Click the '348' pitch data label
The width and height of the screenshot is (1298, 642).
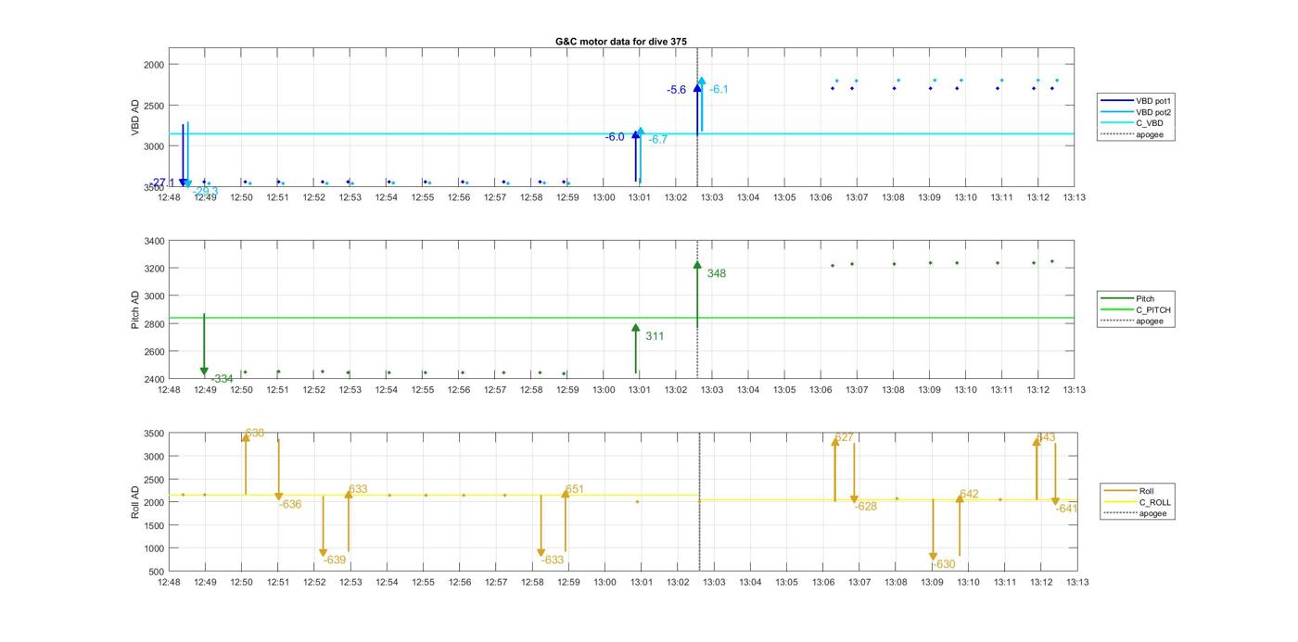pos(717,273)
